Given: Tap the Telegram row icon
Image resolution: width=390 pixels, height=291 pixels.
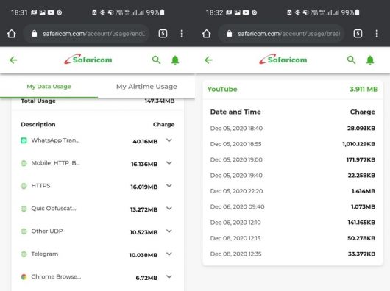Looking at the screenshot, I should [x=24, y=254].
